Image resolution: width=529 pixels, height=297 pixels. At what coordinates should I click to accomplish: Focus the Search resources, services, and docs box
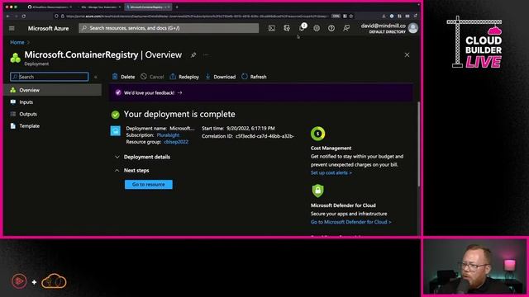169,28
